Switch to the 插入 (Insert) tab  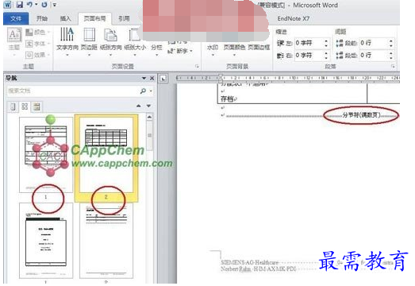pos(65,18)
